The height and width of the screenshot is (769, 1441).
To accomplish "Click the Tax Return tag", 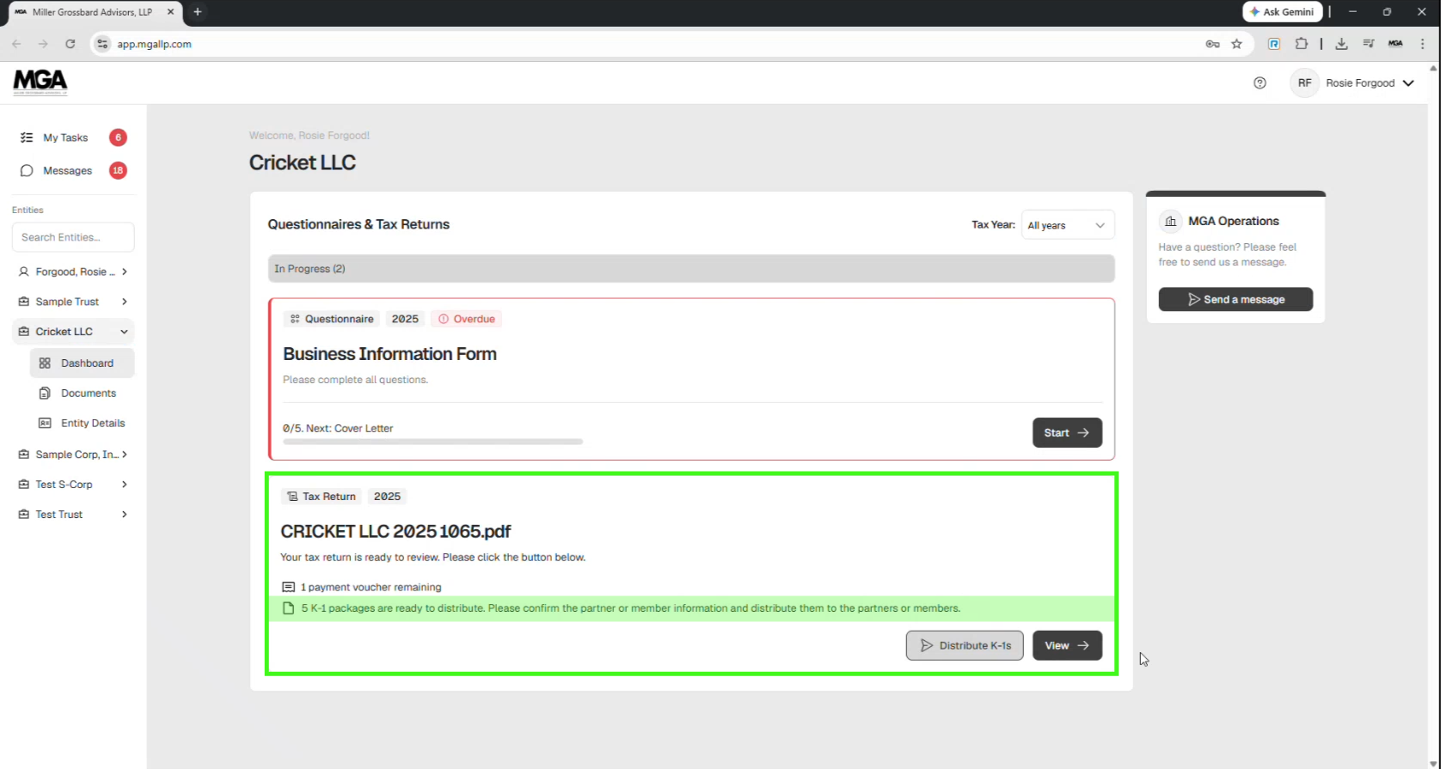I will tap(322, 497).
